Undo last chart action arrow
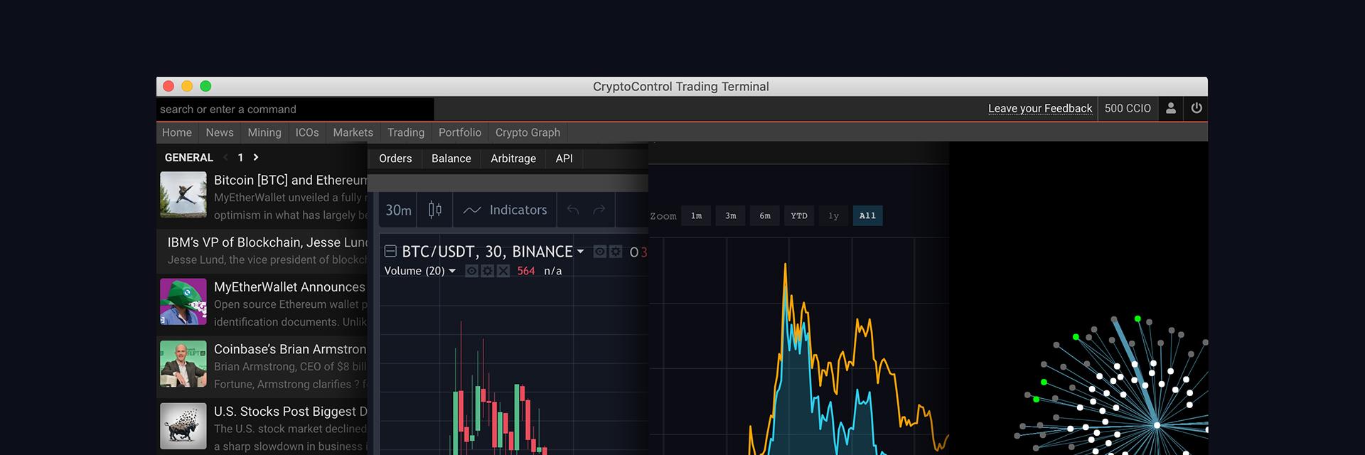Image resolution: width=1365 pixels, height=455 pixels. 573,210
